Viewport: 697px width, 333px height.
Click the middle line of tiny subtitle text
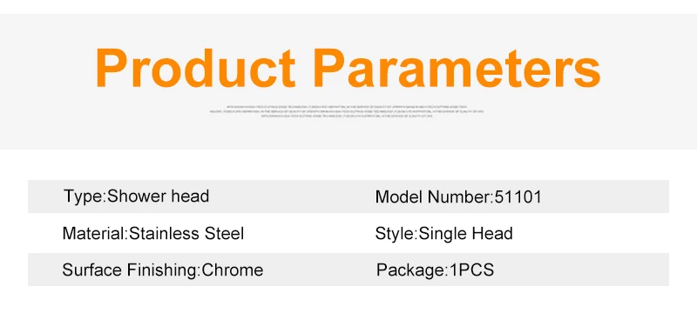point(347,111)
